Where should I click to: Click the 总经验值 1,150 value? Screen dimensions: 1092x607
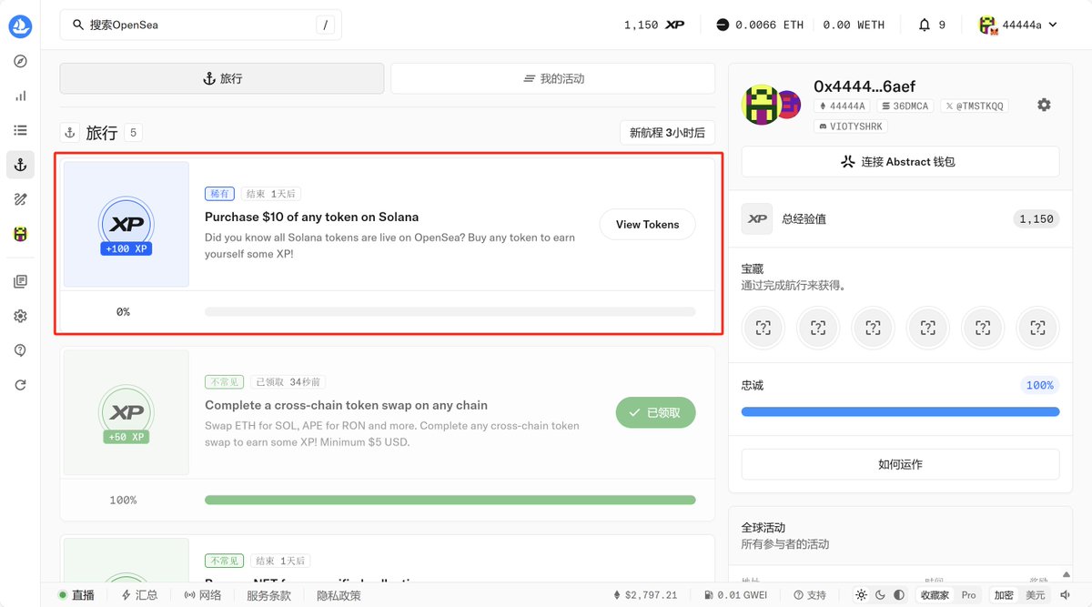[x=1036, y=219]
